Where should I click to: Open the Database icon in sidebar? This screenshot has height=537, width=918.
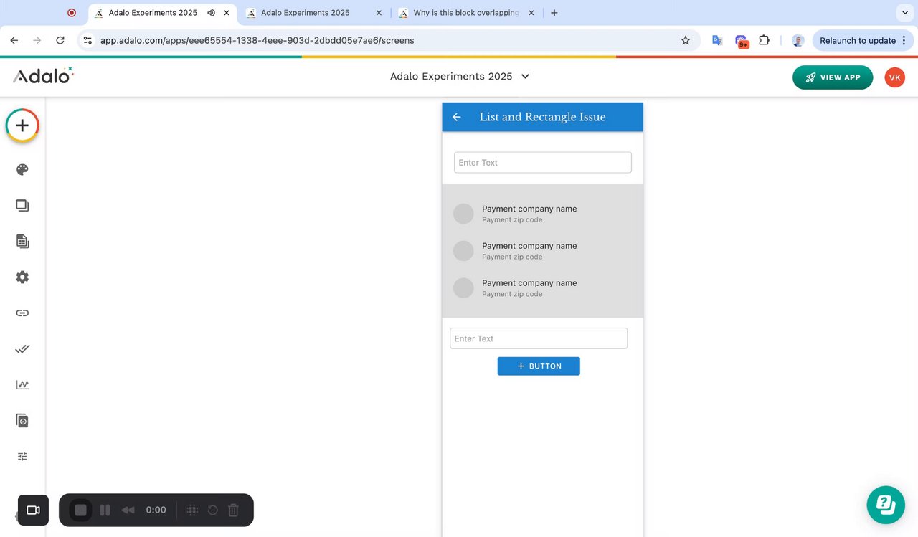[x=22, y=242]
